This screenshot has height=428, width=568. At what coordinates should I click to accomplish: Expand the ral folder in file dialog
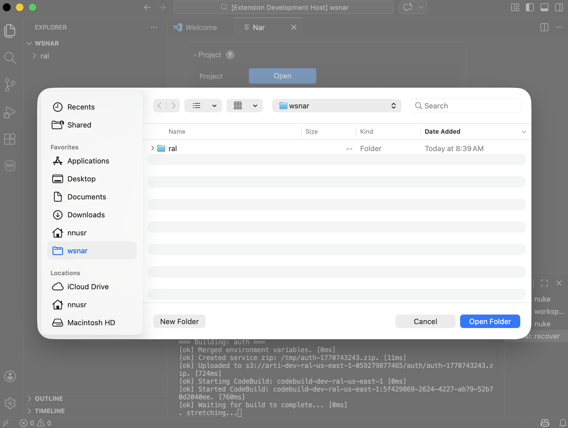(153, 148)
